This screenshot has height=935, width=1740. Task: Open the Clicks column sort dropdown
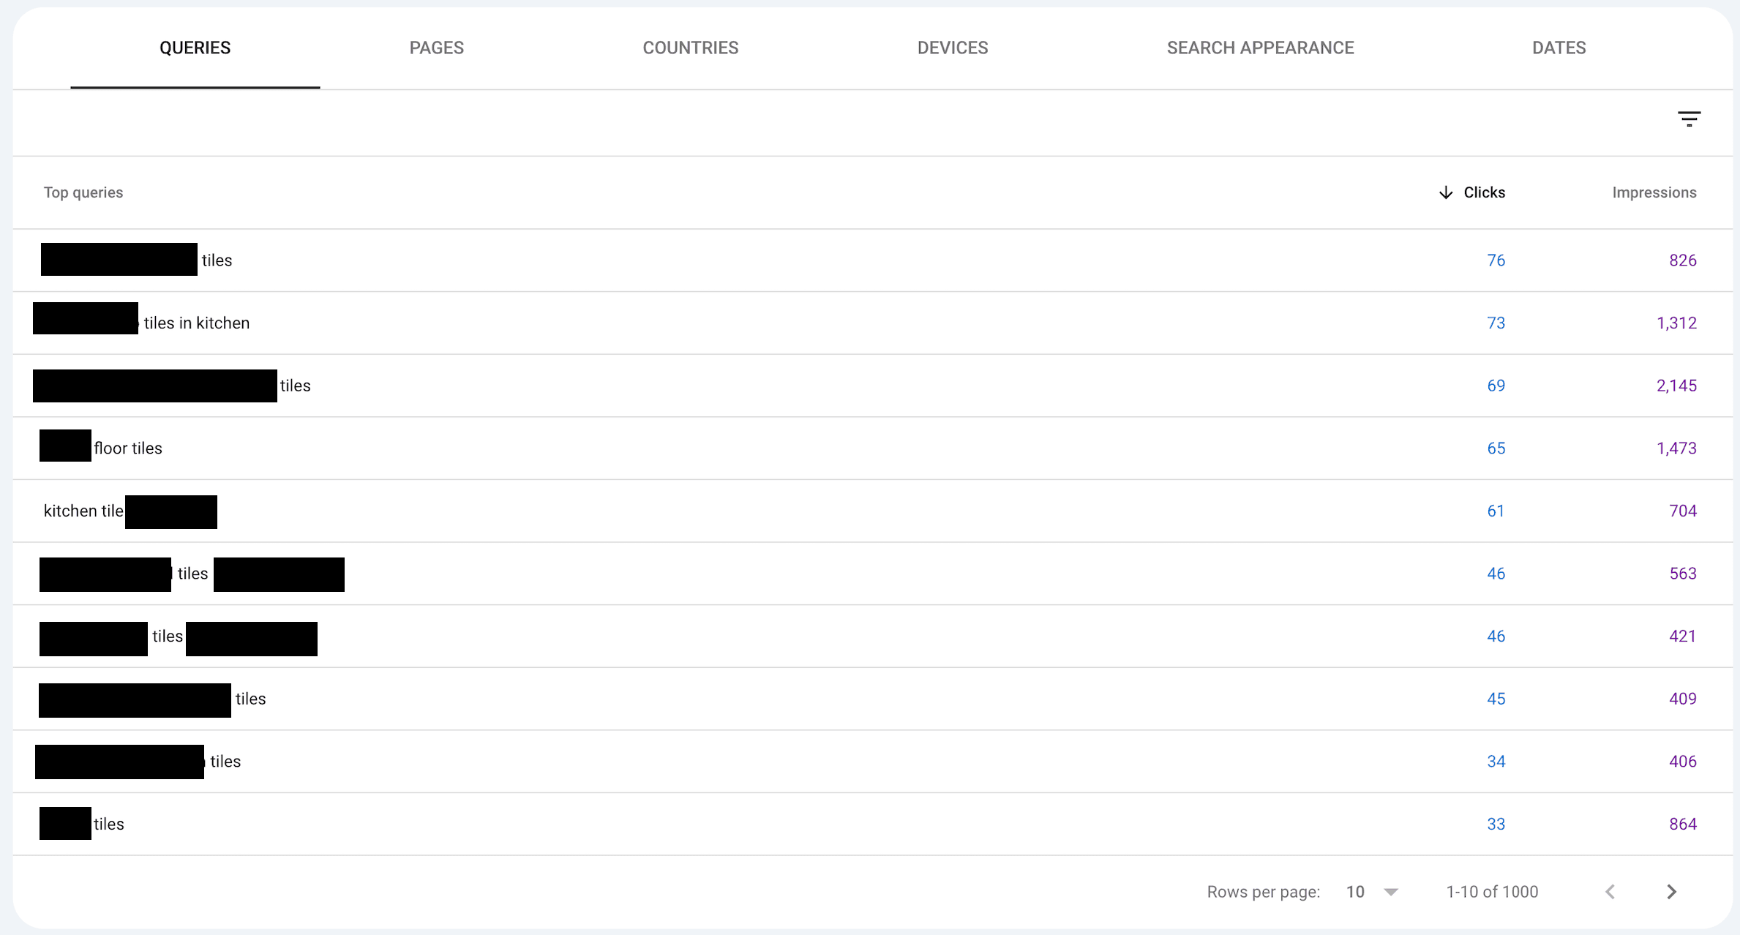tap(1483, 192)
